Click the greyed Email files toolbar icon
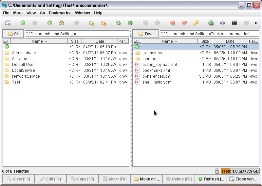This screenshot has height=186, width=262. (246, 23)
